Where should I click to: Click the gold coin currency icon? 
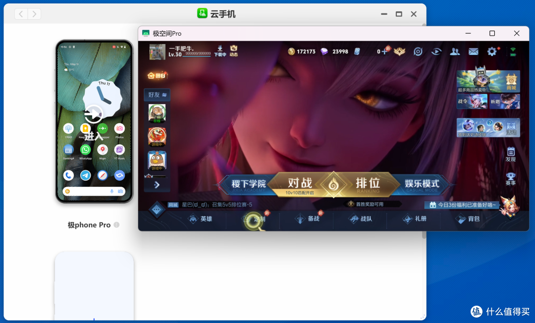coord(291,52)
